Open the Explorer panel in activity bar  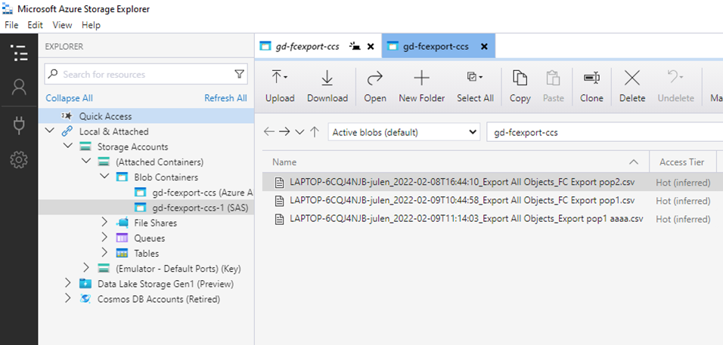coord(19,54)
